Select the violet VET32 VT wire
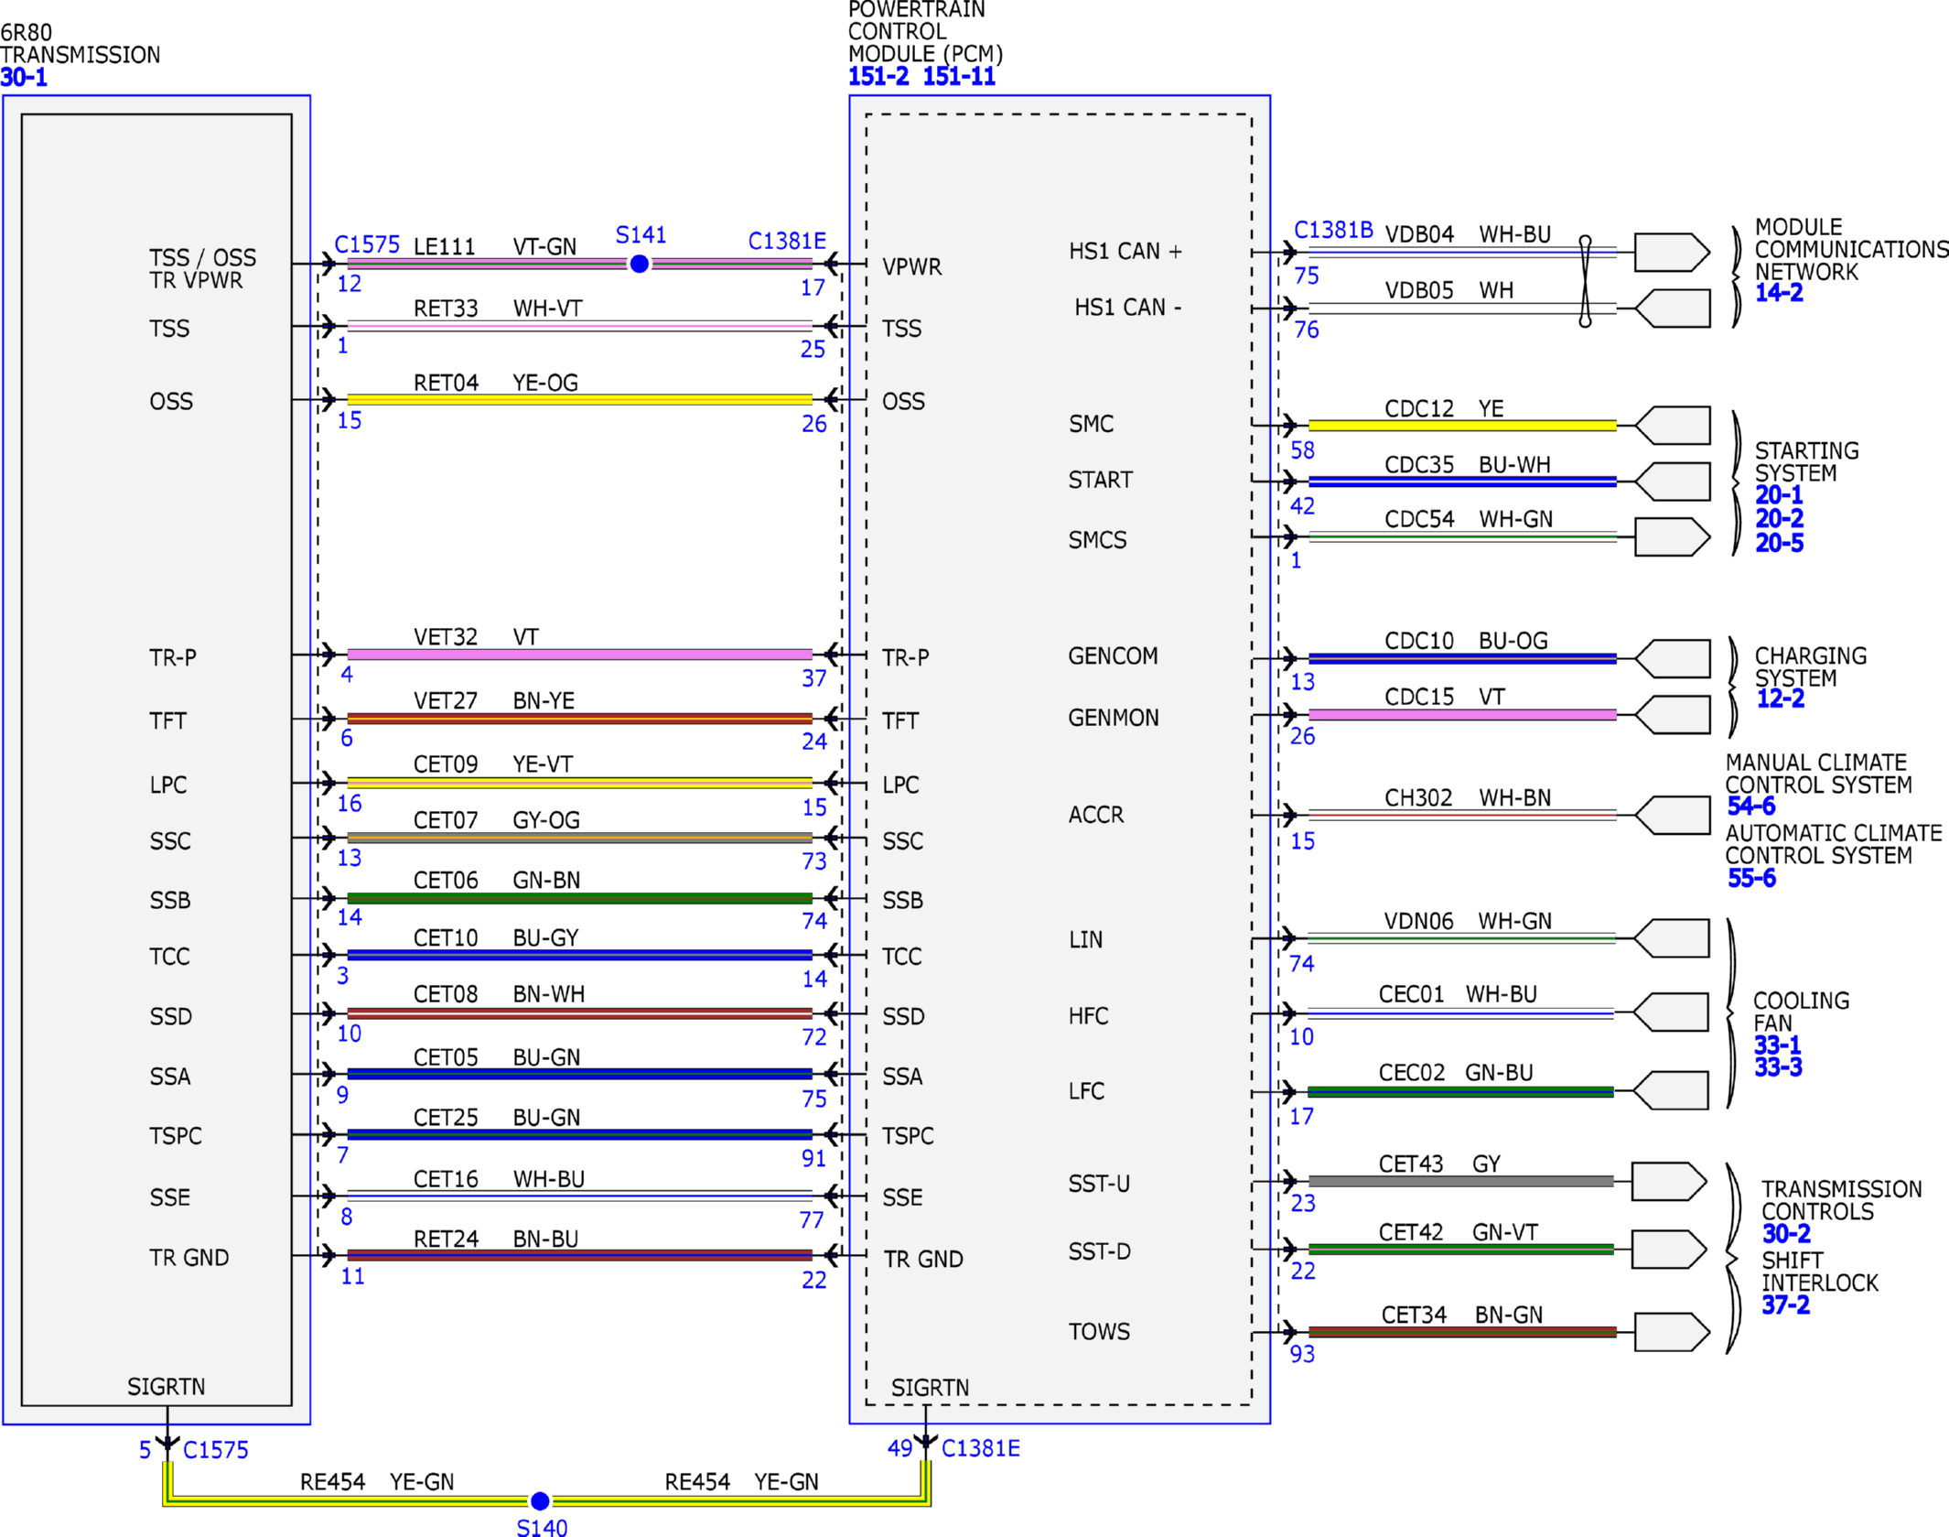This screenshot has height=1537, width=1949. point(579,655)
